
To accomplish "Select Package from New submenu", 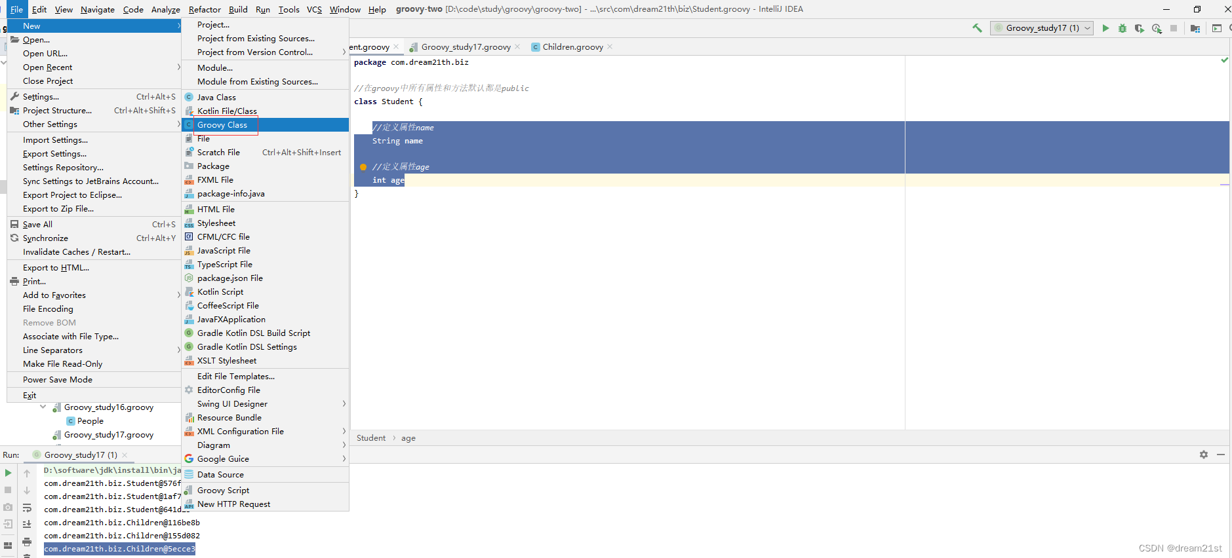I will pyautogui.click(x=265, y=166).
